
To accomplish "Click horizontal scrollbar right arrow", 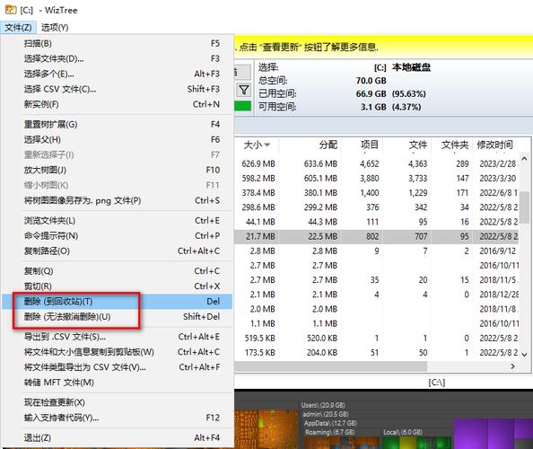I will (x=512, y=366).
